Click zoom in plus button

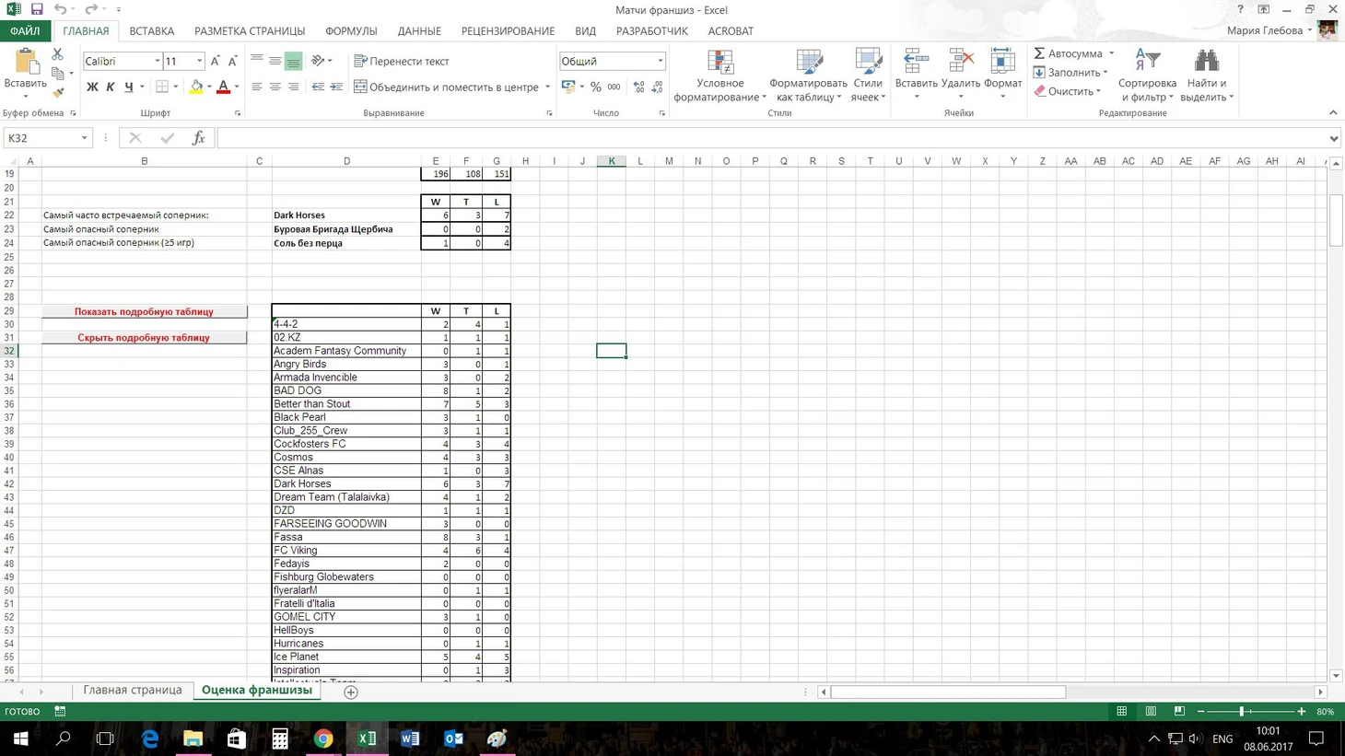(x=1301, y=712)
